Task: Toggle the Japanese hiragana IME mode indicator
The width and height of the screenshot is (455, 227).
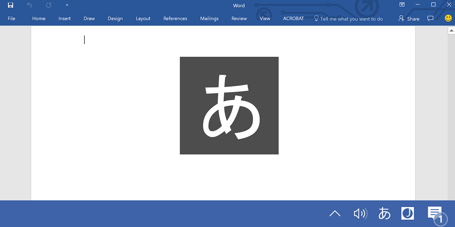Action: [x=384, y=214]
